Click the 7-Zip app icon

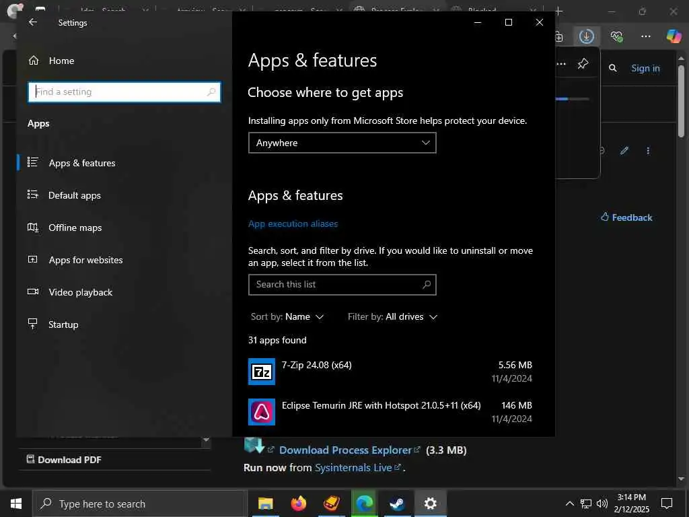[x=262, y=372]
